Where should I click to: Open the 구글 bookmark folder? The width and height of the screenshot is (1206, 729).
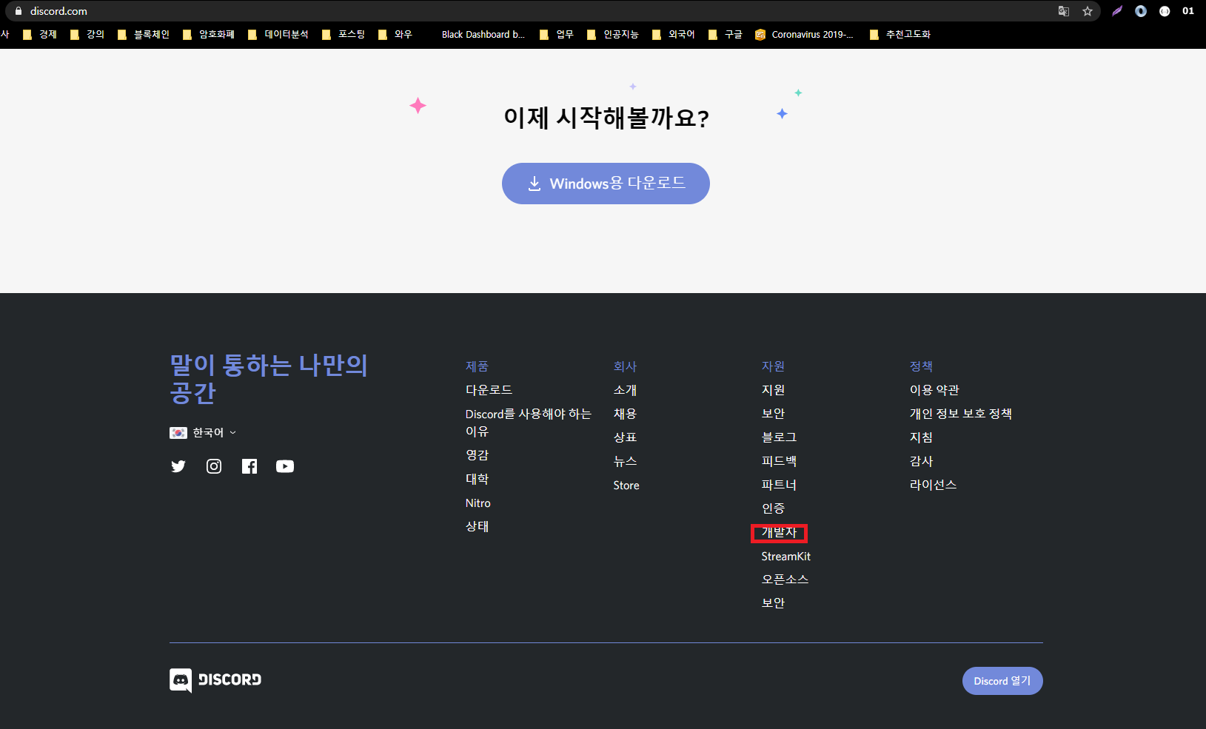tap(726, 35)
